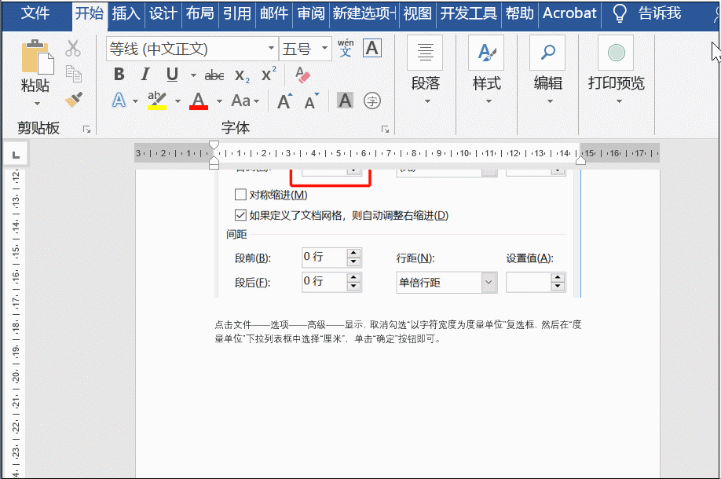Open the font size 五号 dropdown arrow
The height and width of the screenshot is (479, 721).
(x=324, y=48)
